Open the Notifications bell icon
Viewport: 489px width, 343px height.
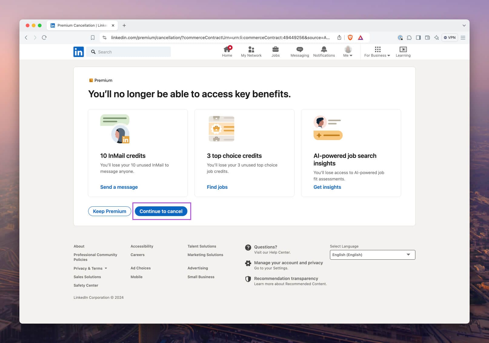point(324,49)
